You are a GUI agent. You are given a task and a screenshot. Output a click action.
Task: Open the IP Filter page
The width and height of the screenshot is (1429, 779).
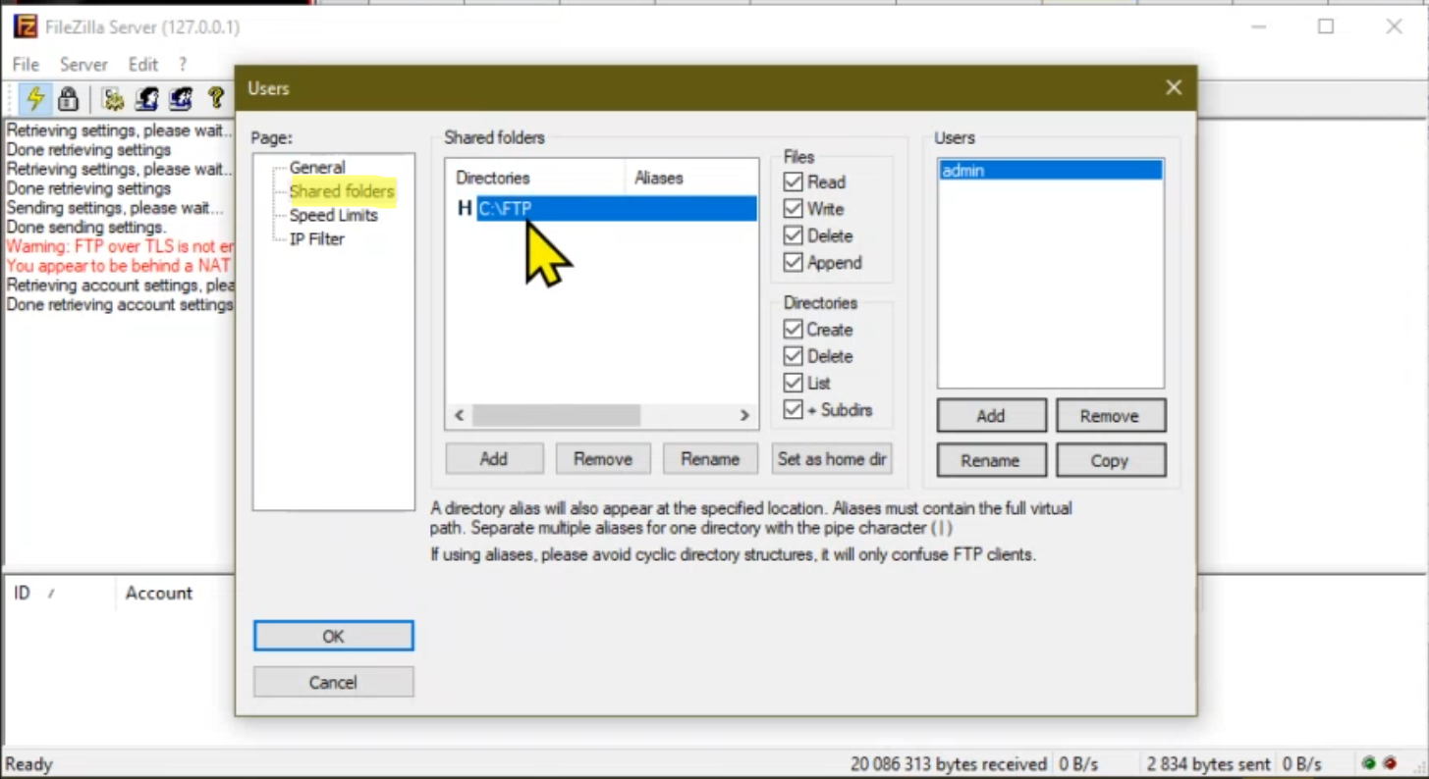point(316,238)
